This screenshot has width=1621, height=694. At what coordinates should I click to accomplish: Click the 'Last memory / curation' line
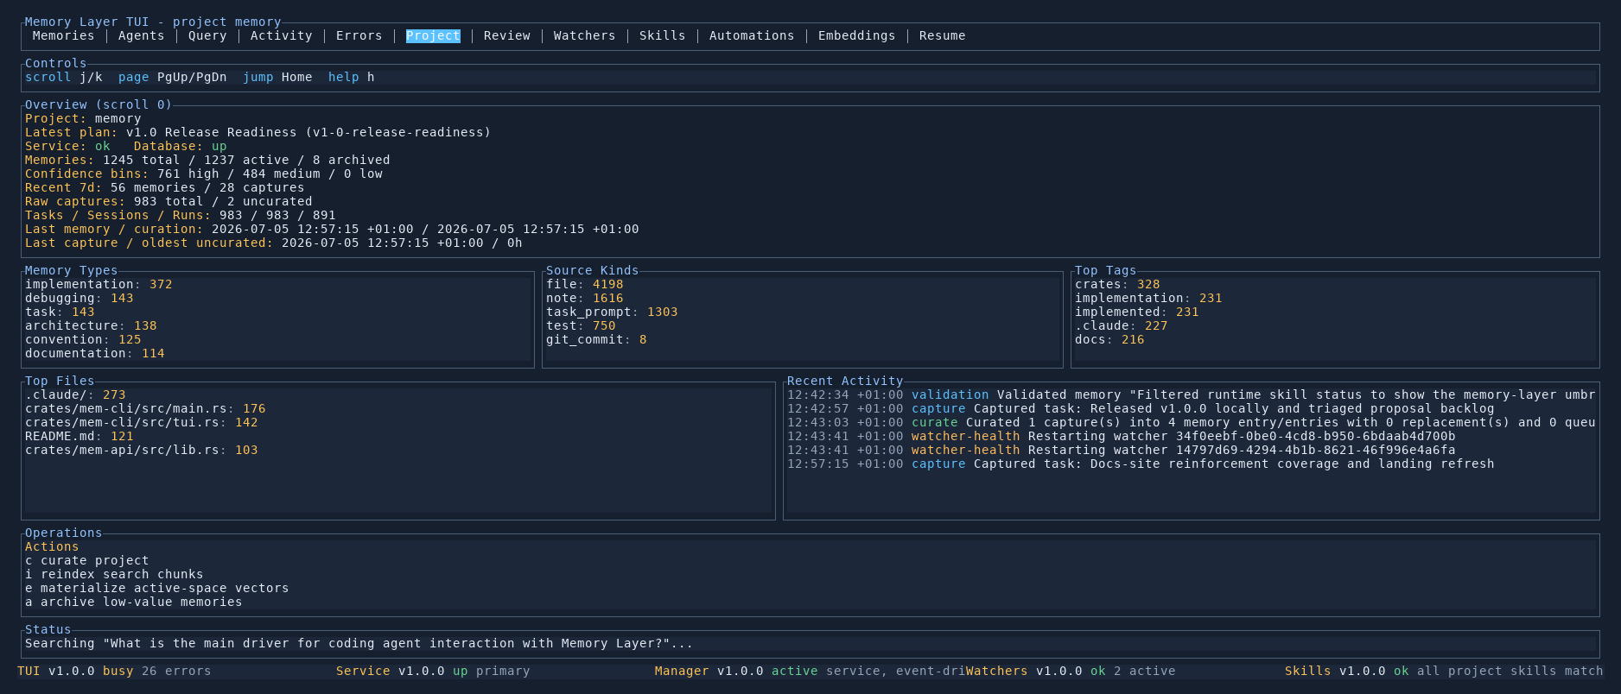point(332,229)
